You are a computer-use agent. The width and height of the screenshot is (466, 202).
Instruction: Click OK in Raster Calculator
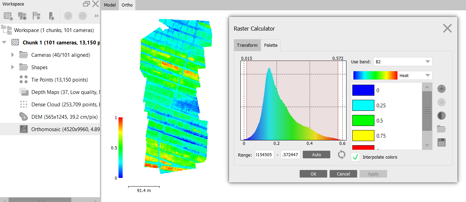[x=313, y=174]
